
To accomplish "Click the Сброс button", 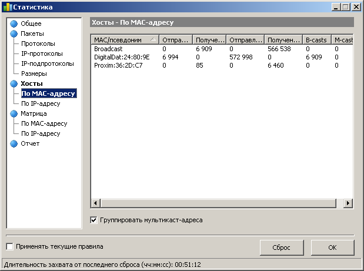I will 282,247.
